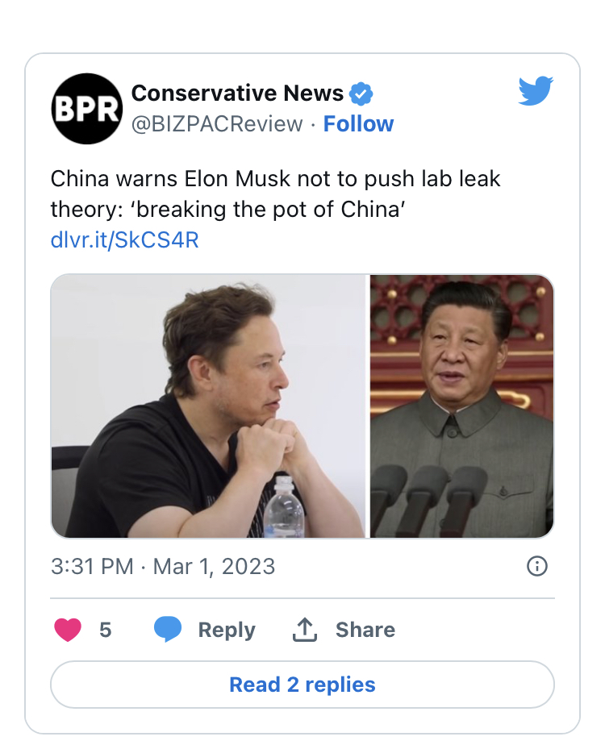Click the tweet text about lab leak theory
Screen dimensions: 605x745
(x=276, y=194)
